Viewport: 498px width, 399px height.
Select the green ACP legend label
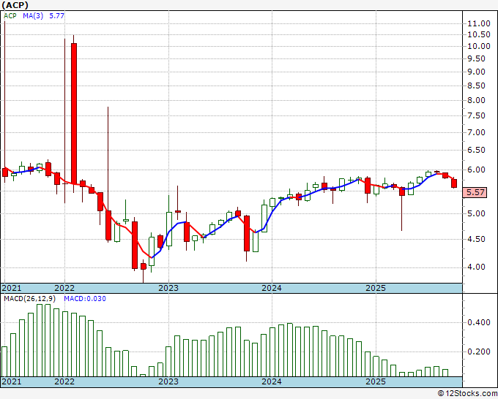pos(10,15)
